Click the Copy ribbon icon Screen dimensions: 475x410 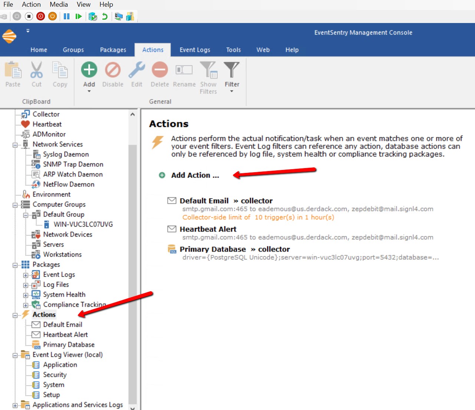(x=60, y=70)
